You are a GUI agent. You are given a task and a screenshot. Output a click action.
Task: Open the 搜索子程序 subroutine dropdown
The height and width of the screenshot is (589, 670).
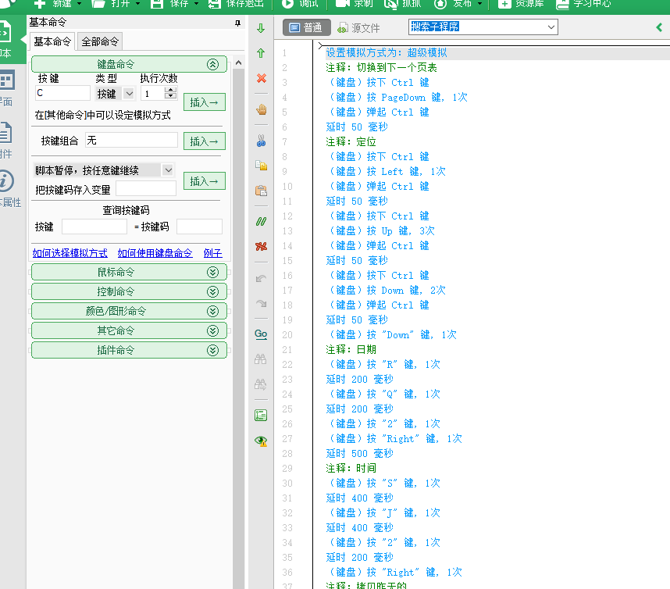[482, 26]
